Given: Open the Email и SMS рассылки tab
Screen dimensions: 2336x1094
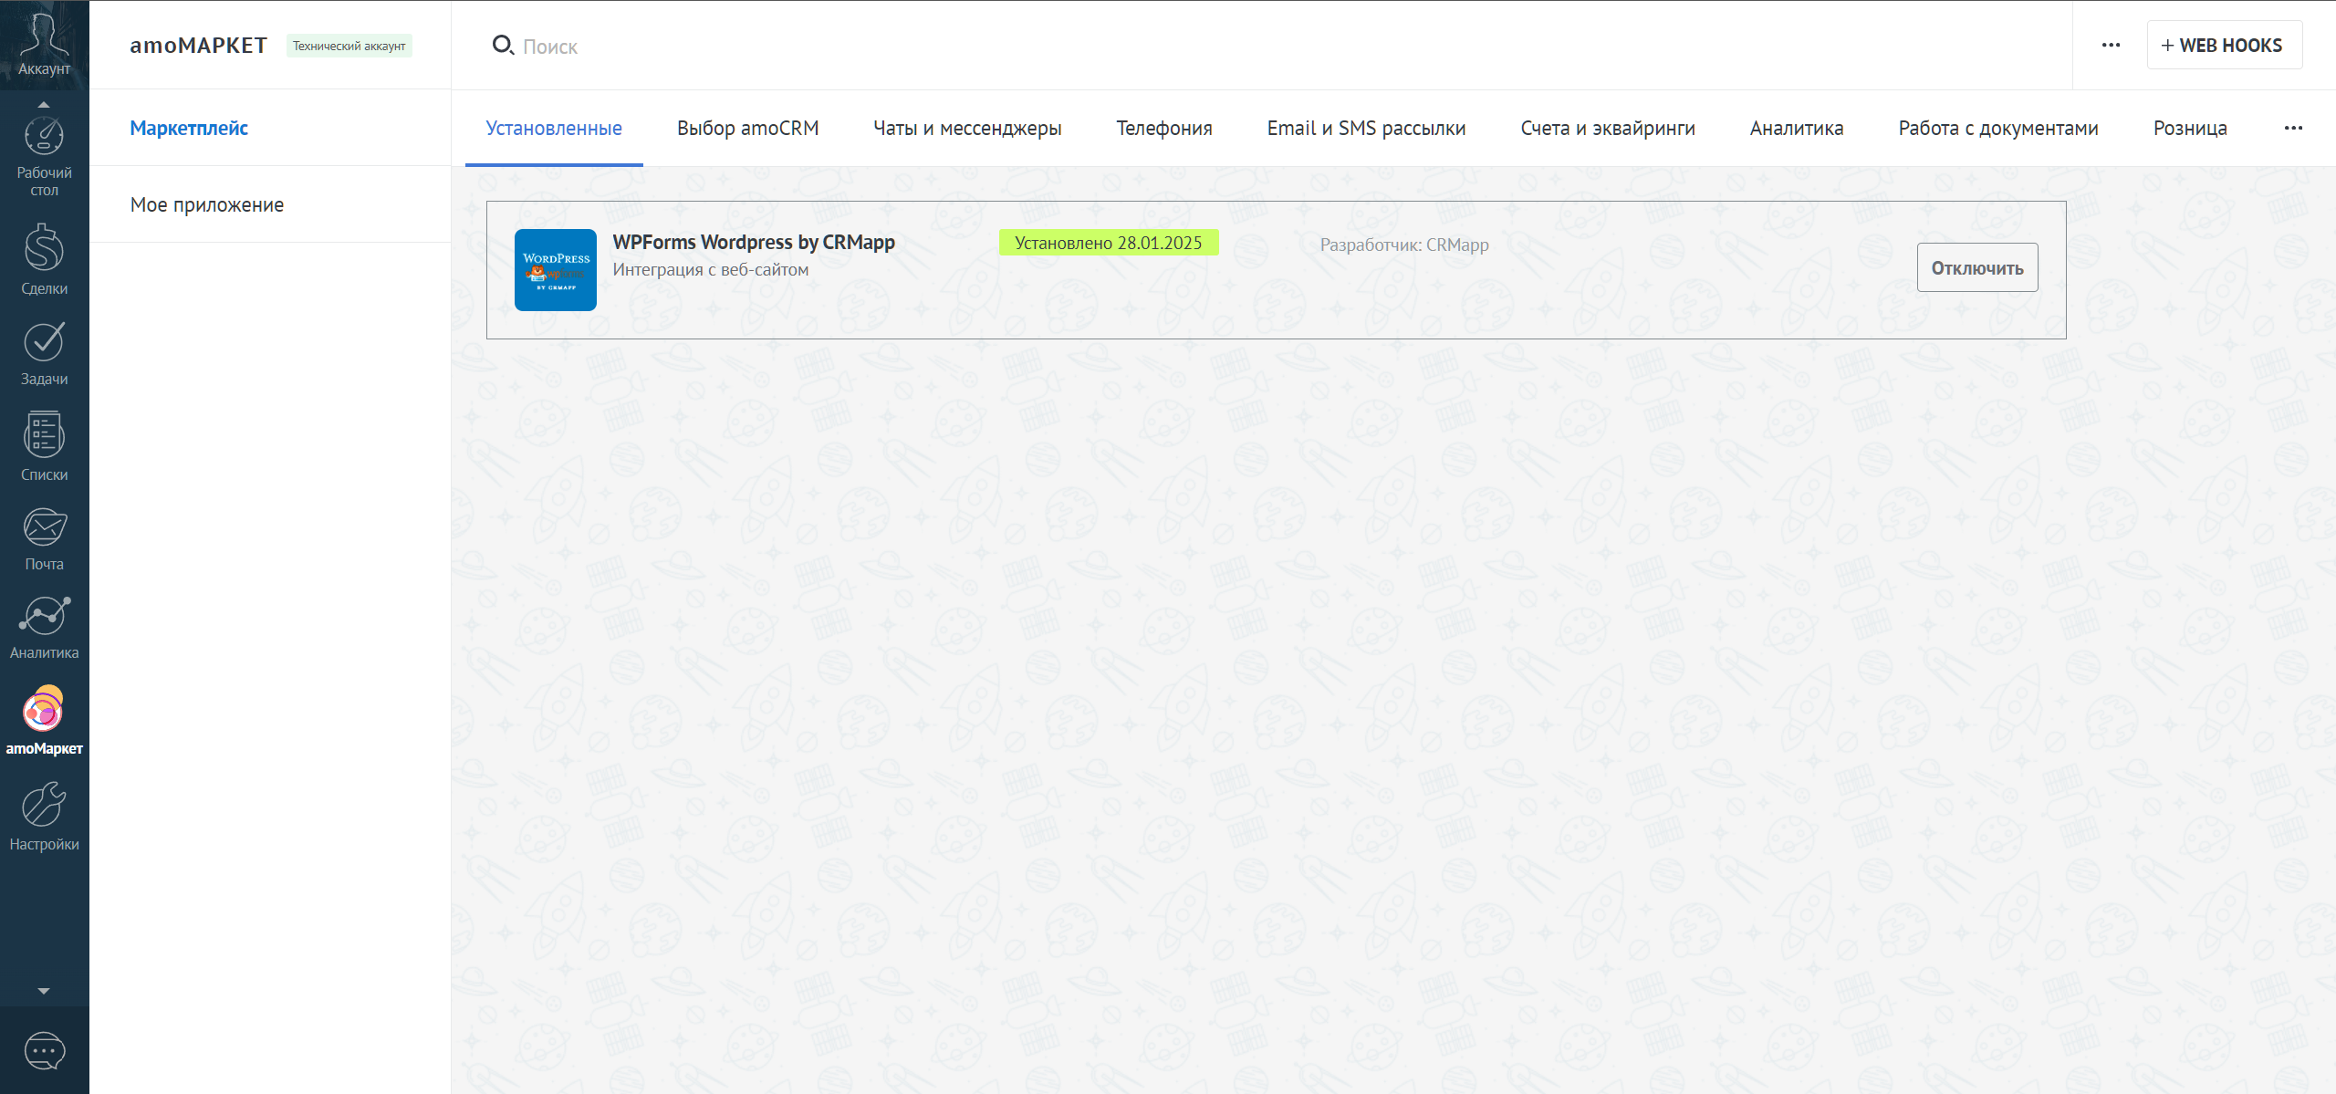Looking at the screenshot, I should (x=1366, y=128).
